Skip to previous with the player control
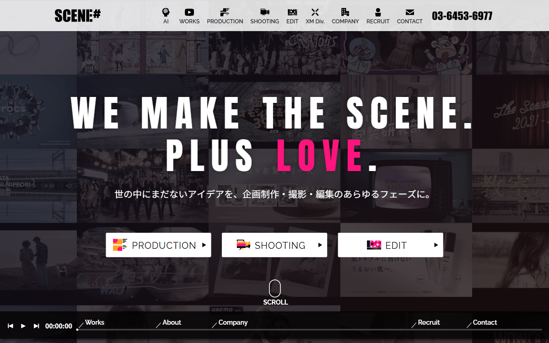The height and width of the screenshot is (343, 549). pyautogui.click(x=11, y=326)
